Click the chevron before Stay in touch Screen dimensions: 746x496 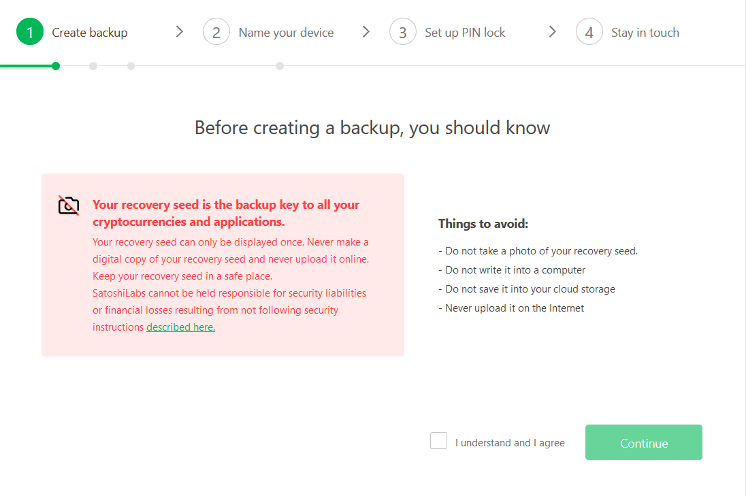(552, 31)
